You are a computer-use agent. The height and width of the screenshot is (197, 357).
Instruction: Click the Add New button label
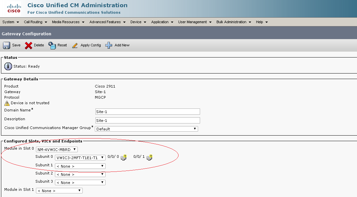122,45
